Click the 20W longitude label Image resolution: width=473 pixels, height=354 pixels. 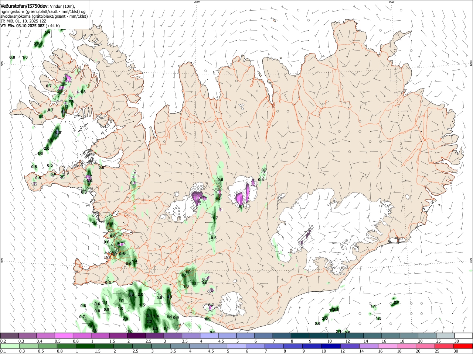tap(197, 2)
